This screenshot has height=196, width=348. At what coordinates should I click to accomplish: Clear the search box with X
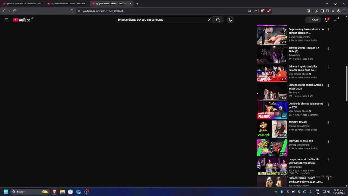[209, 20]
